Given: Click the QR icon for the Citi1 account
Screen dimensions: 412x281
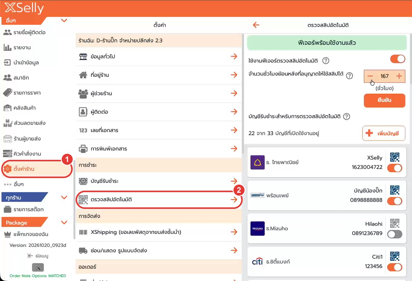Looking at the screenshot, I should coord(394,256).
